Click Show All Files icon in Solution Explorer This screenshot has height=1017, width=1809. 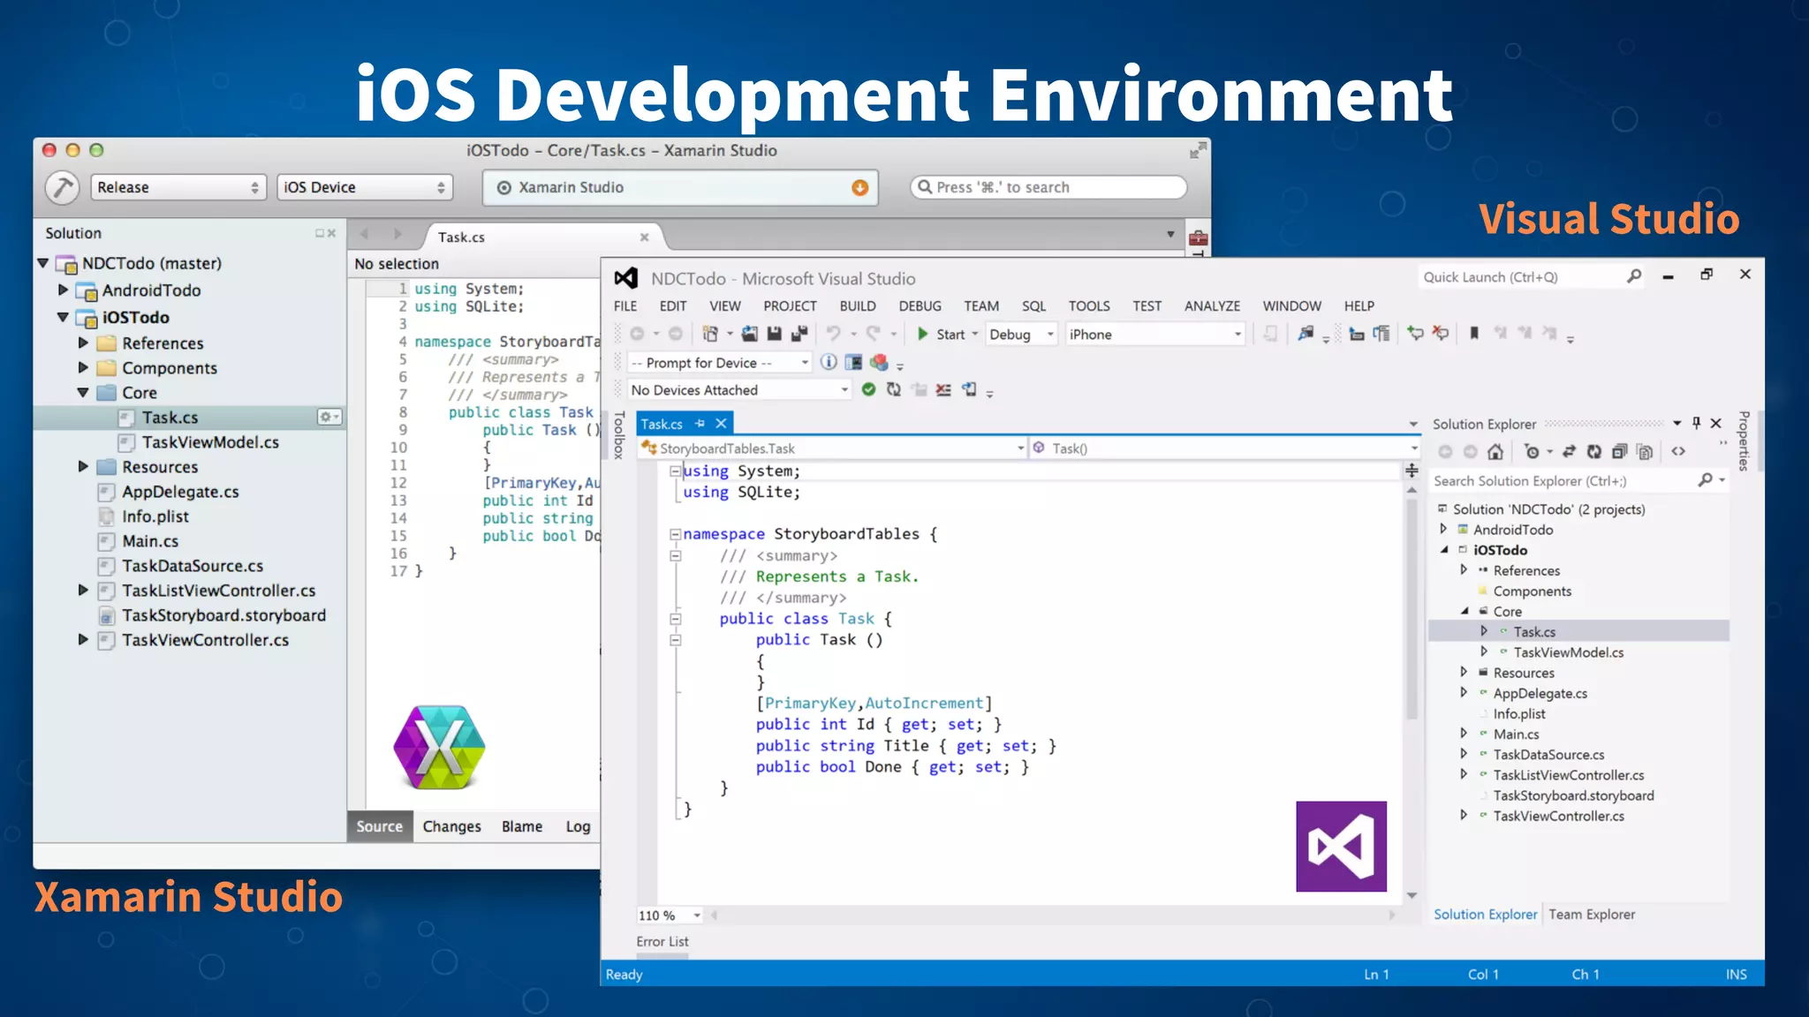1645,451
